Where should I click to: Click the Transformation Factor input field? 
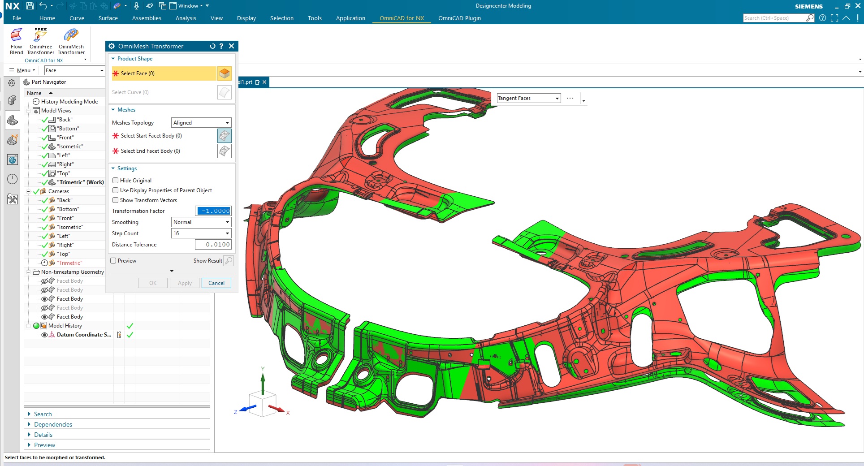pos(213,211)
